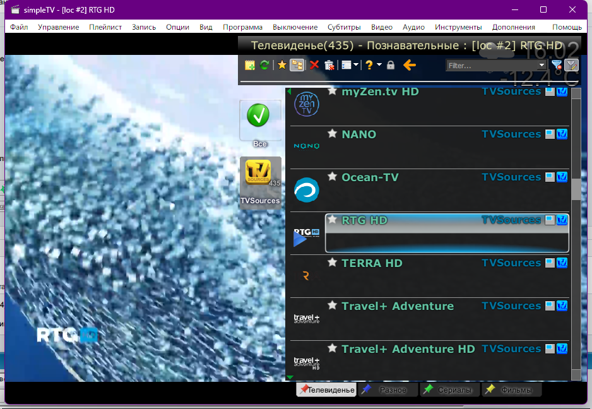This screenshot has width=592, height=409.
Task: Click the blue TV icon on Ocean-TV row
Action: click(562, 177)
